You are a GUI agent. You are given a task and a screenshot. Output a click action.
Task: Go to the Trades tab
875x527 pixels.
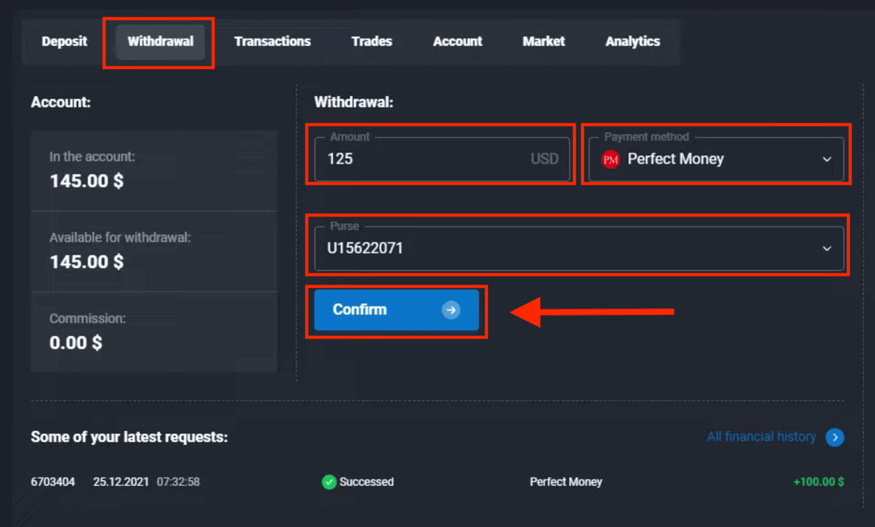pyautogui.click(x=371, y=42)
